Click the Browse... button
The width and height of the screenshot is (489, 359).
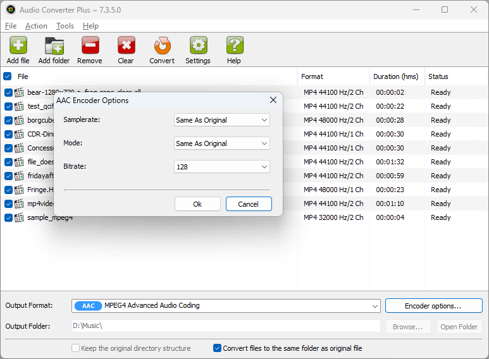[x=408, y=327]
